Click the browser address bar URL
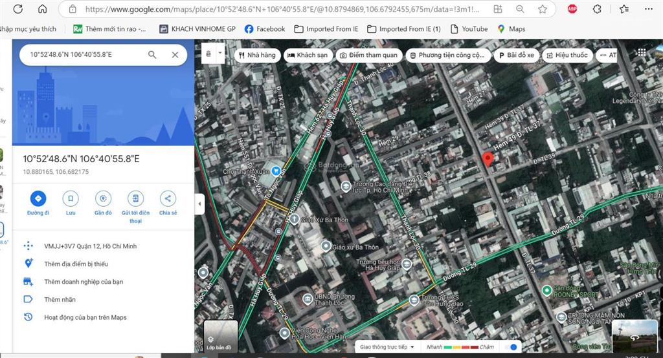This screenshot has height=358, width=663. [278, 10]
